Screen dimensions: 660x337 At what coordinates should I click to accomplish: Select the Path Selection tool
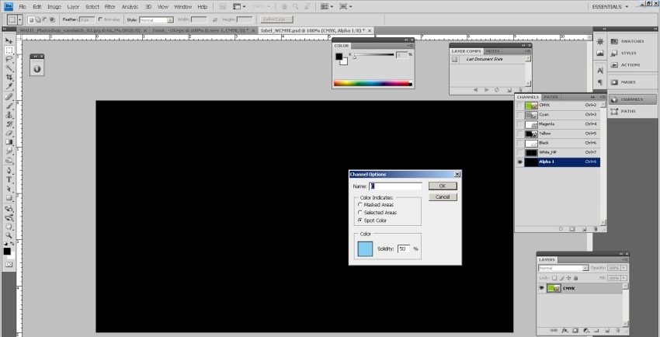click(9, 189)
